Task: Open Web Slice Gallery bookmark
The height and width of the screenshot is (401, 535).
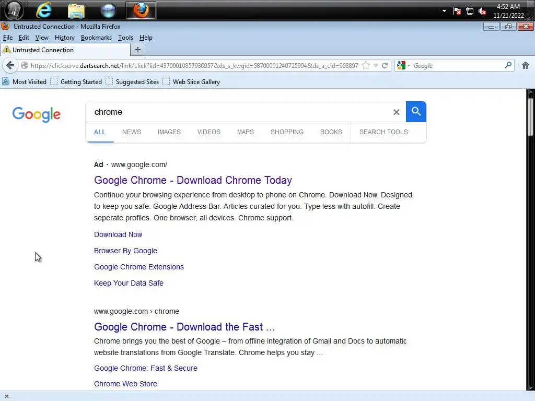Action: (191, 82)
